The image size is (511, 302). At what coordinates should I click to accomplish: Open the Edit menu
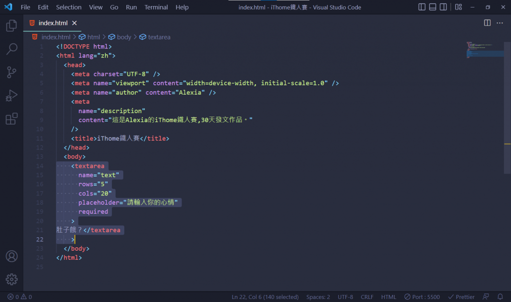(43, 7)
